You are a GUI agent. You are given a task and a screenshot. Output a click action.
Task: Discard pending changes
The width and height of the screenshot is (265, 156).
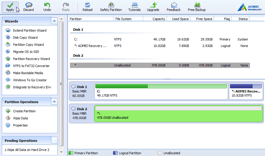[x=29, y=7]
